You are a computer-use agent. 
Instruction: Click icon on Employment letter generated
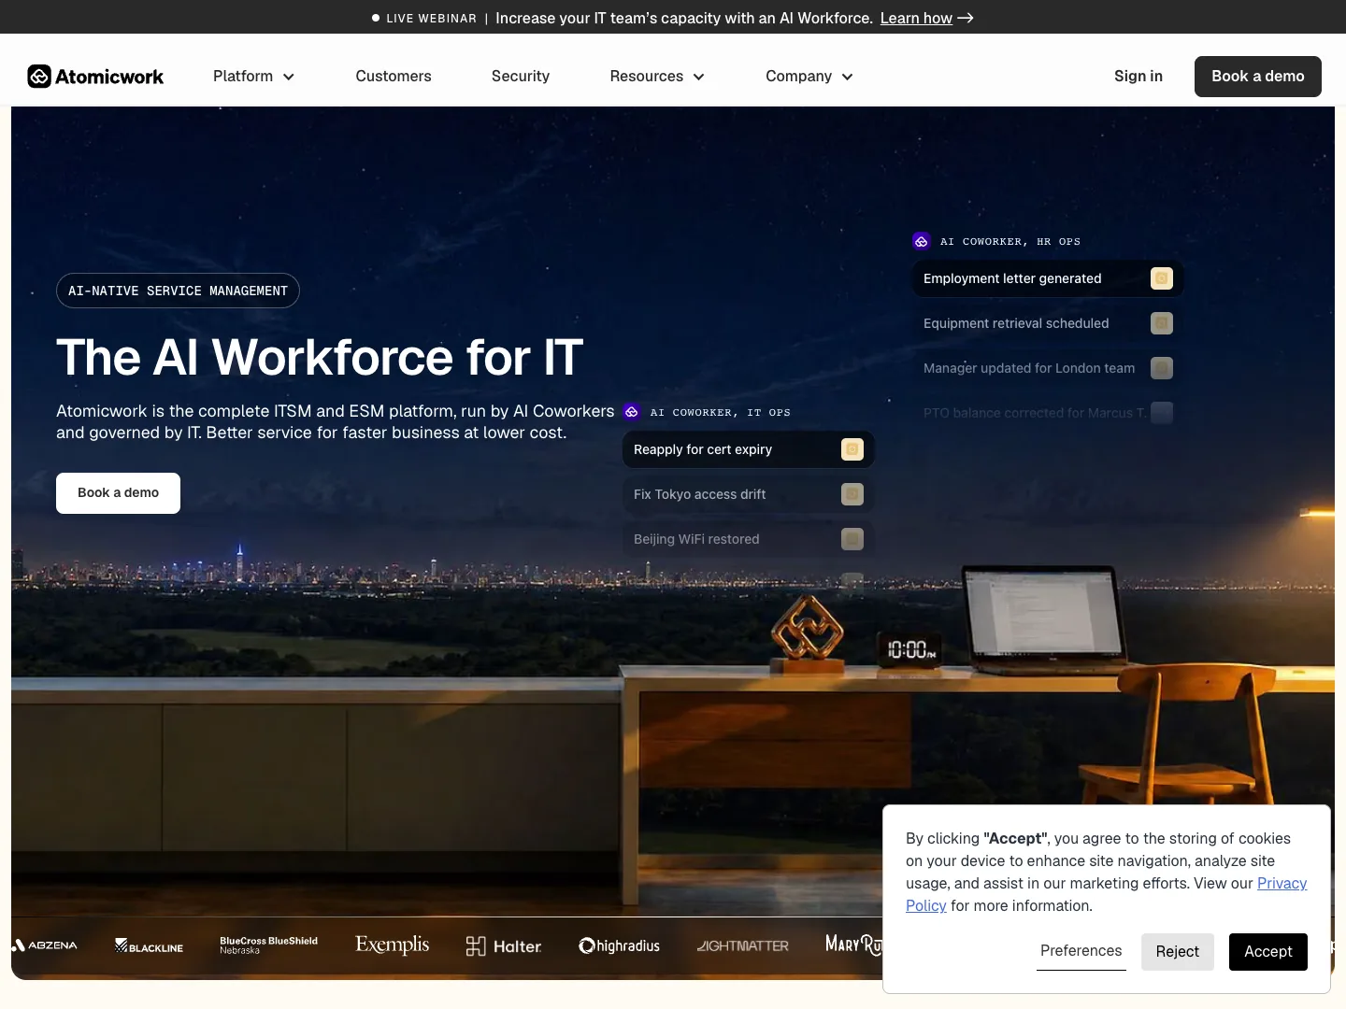[x=1162, y=278]
